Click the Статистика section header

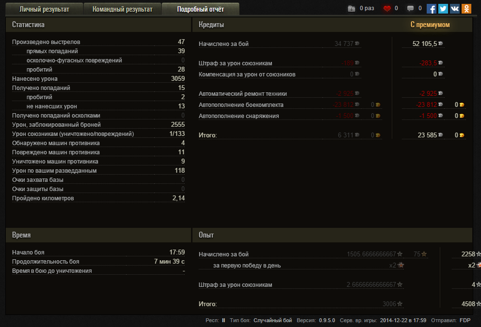pos(98,25)
